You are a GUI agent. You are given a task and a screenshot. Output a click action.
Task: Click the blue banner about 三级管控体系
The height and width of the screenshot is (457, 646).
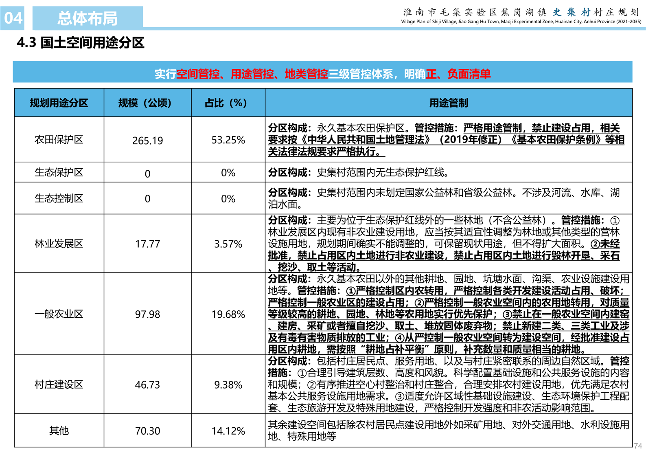[322, 74]
